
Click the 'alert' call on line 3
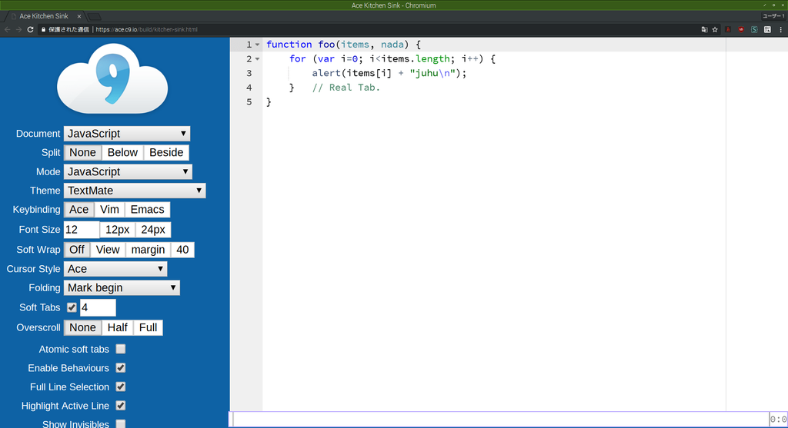tap(326, 73)
